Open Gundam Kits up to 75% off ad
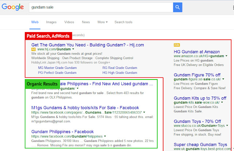 pos(200,98)
